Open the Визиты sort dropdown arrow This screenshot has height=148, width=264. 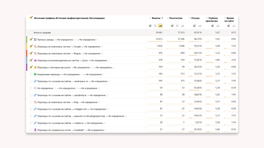point(162,18)
